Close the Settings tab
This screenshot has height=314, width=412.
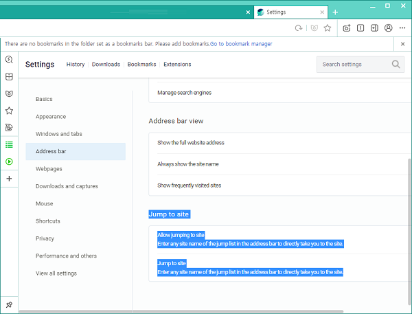322,12
